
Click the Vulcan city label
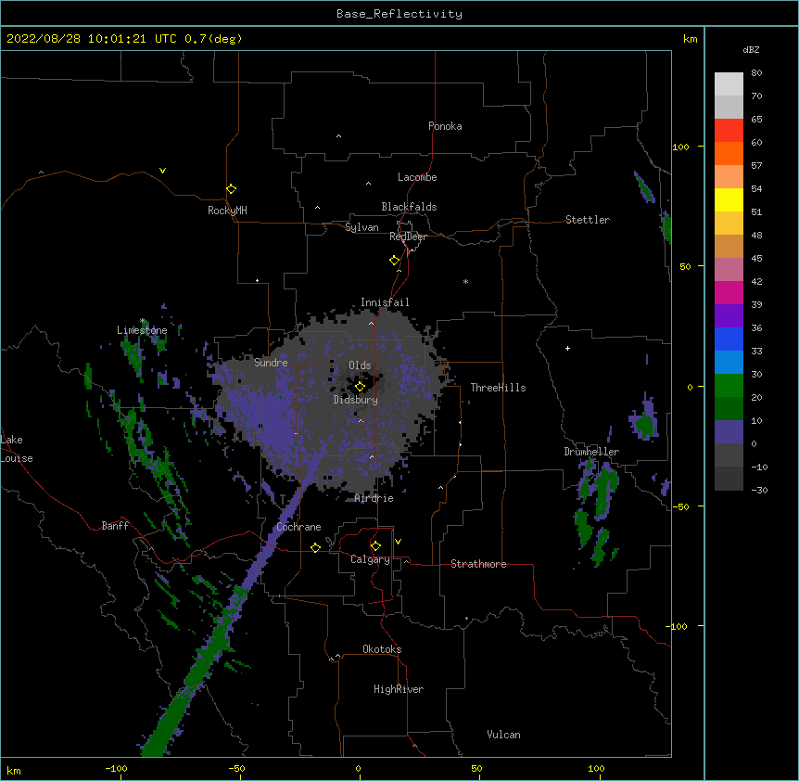[503, 735]
